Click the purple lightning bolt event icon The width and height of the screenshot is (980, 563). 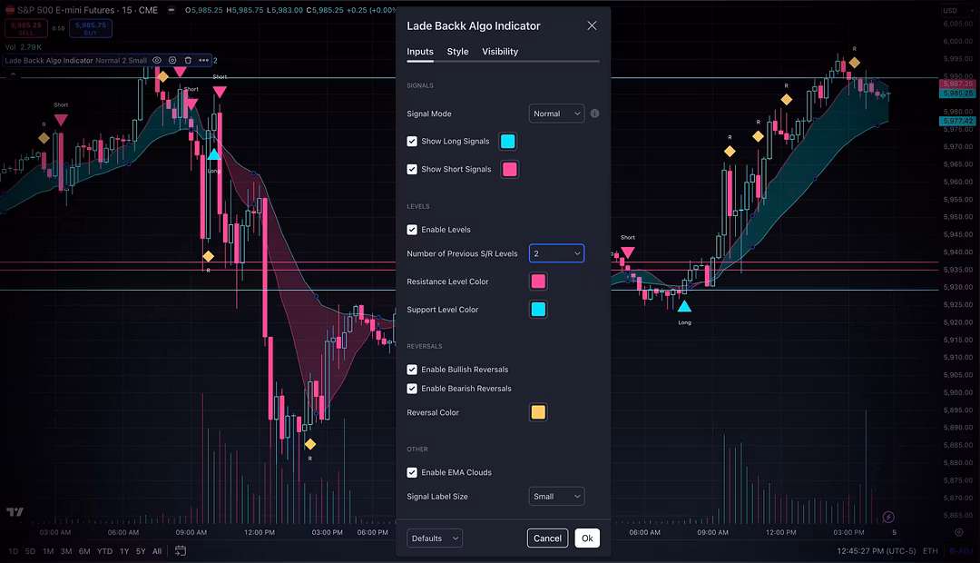coord(888,518)
